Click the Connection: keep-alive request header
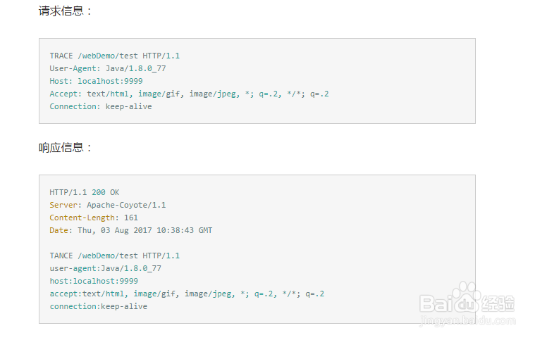Screen dimensions: 547x340 tap(100, 106)
